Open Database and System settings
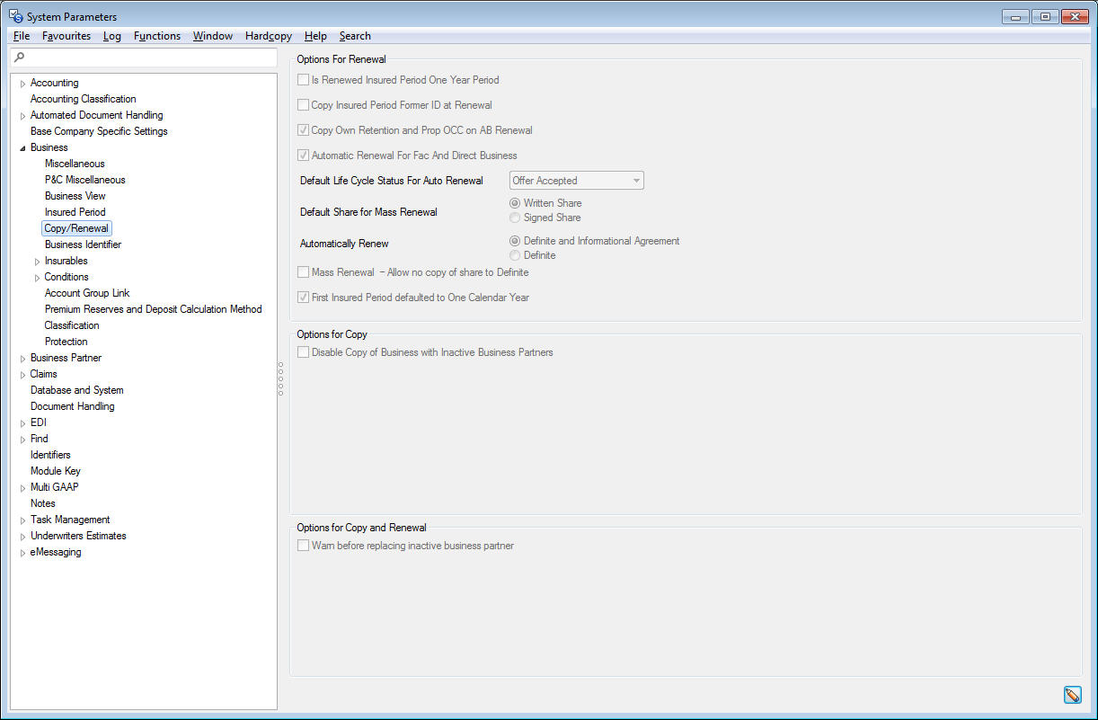 (76, 390)
